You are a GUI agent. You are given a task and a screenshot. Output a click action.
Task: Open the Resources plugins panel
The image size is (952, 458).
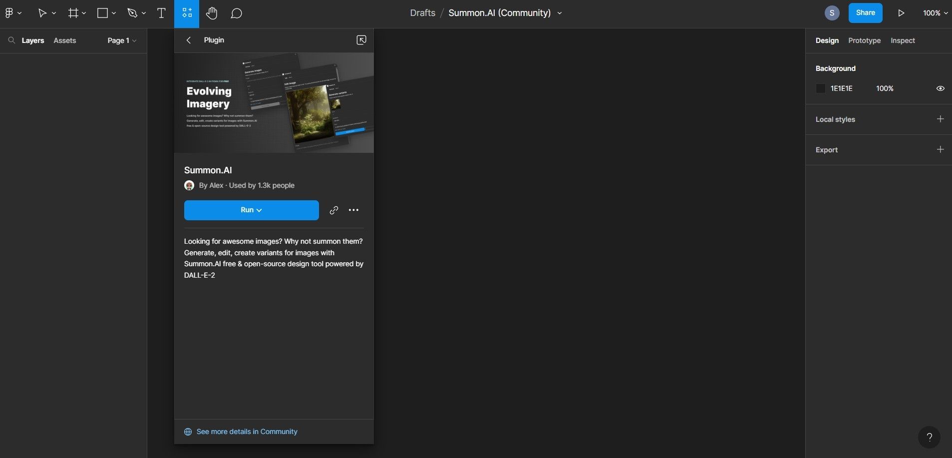point(187,13)
